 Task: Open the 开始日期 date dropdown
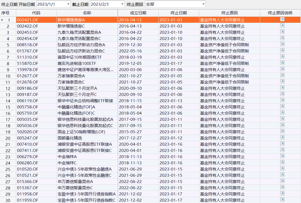tap(68, 4)
